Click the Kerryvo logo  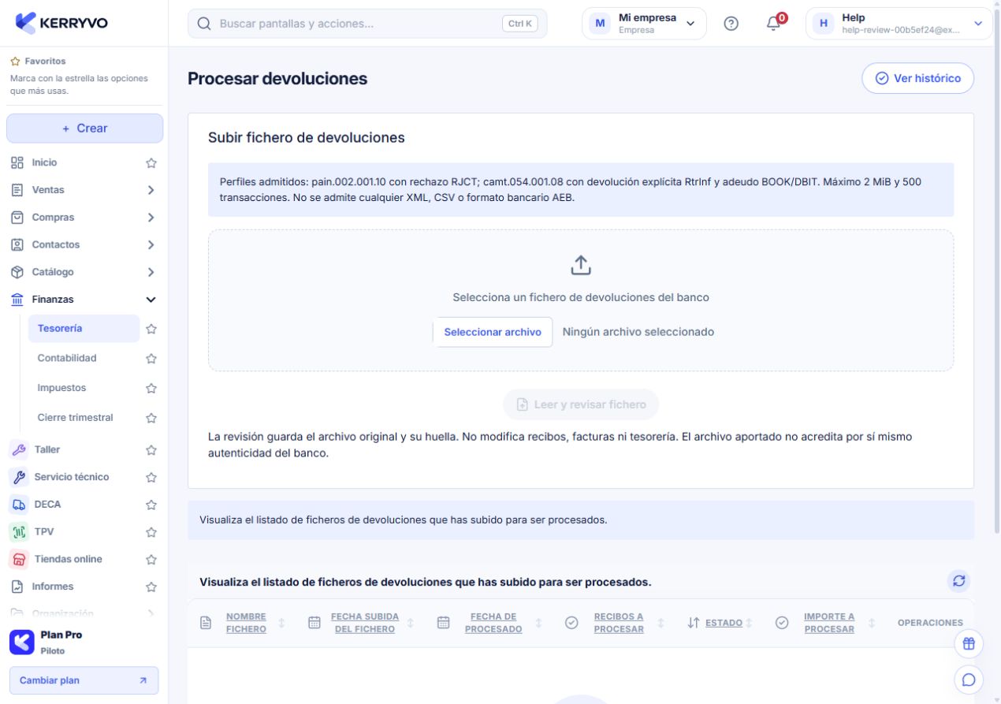61,24
